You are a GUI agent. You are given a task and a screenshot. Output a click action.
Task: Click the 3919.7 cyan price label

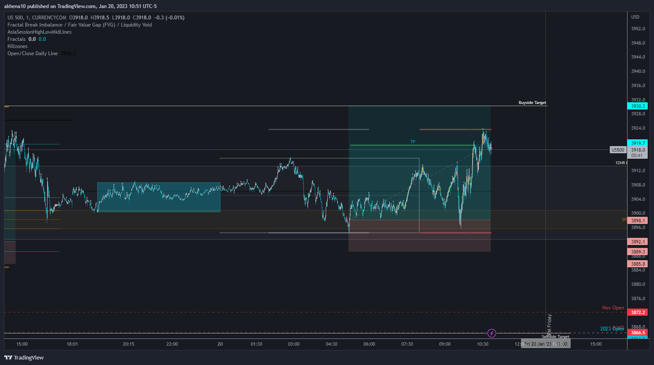(638, 143)
